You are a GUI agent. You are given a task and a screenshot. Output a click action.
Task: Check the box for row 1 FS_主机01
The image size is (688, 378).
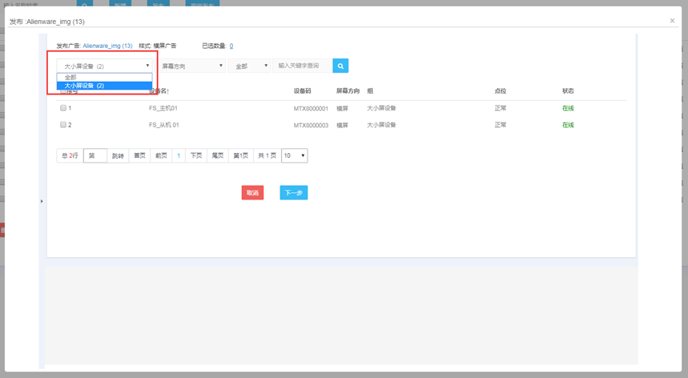(63, 107)
